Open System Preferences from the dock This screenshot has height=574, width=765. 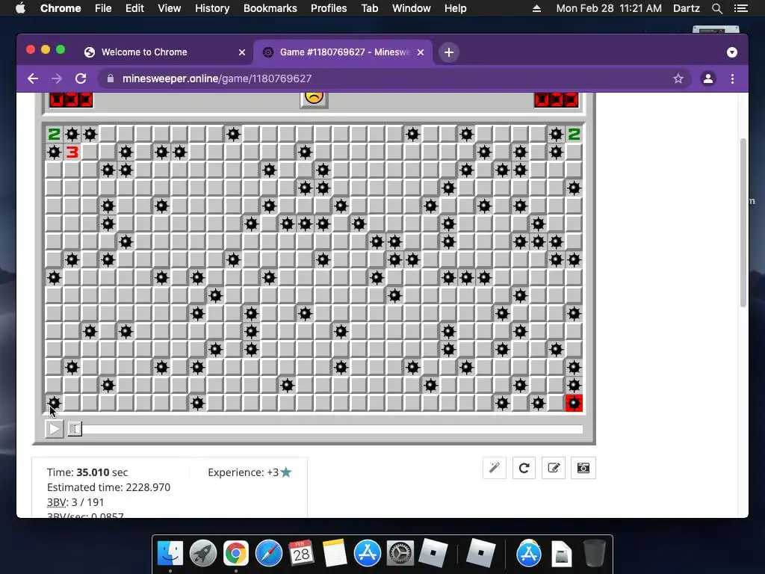pyautogui.click(x=400, y=554)
